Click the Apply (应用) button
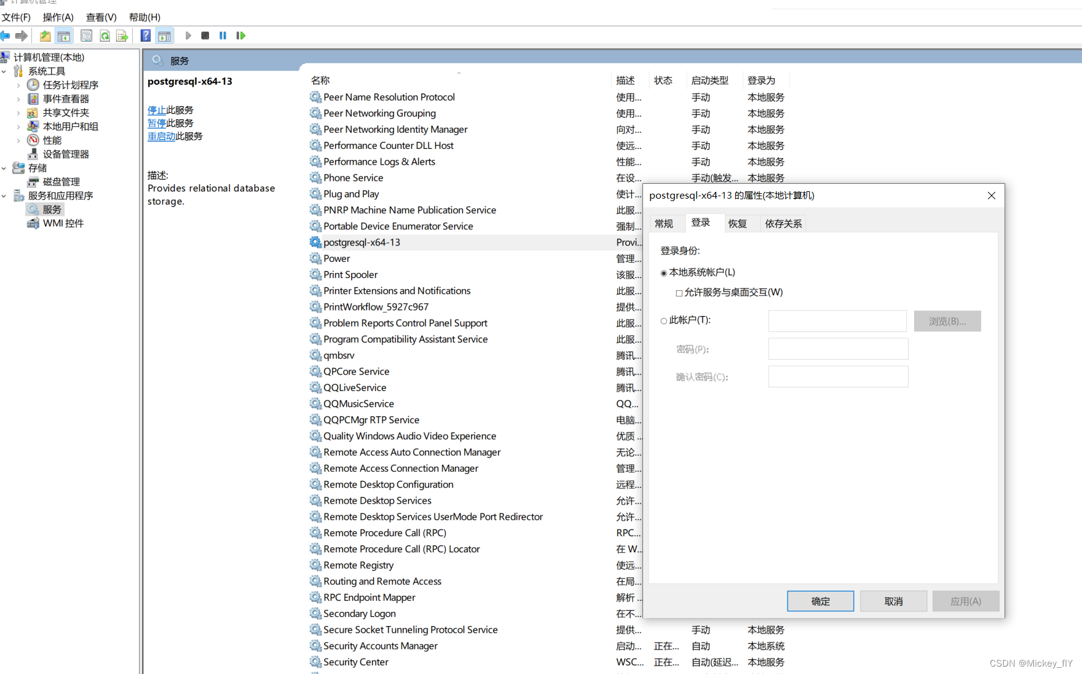This screenshot has width=1082, height=674. click(966, 601)
